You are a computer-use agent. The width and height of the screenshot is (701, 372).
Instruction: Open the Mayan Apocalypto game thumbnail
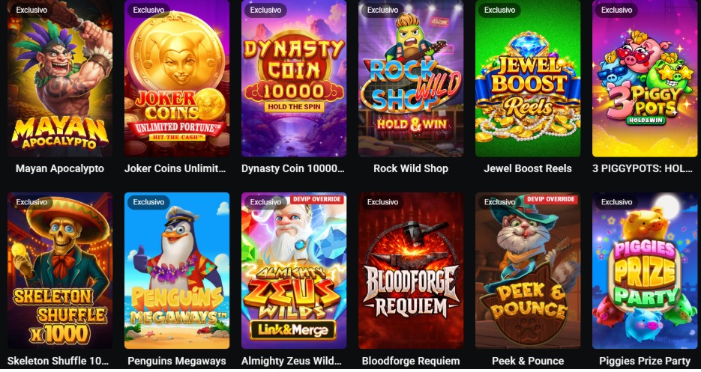tap(60, 78)
